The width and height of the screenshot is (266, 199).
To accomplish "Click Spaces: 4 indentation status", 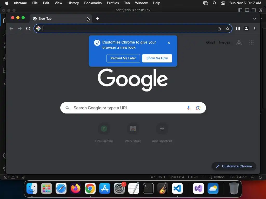I will 177,177.
